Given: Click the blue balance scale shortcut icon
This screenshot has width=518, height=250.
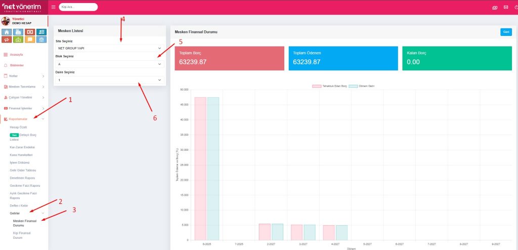Looking at the screenshot, I should coord(42,39).
